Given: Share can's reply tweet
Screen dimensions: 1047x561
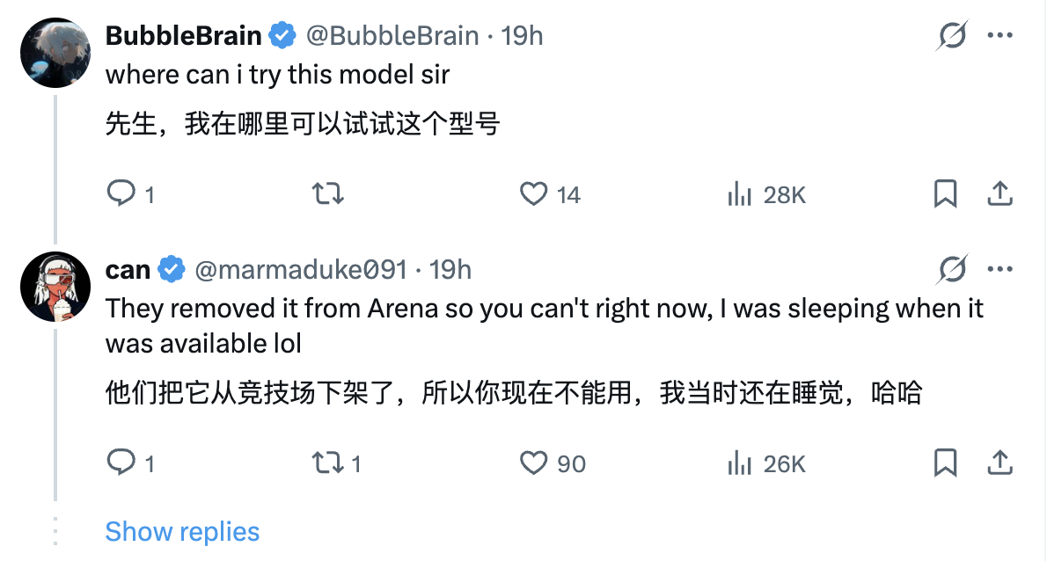Looking at the screenshot, I should (999, 462).
